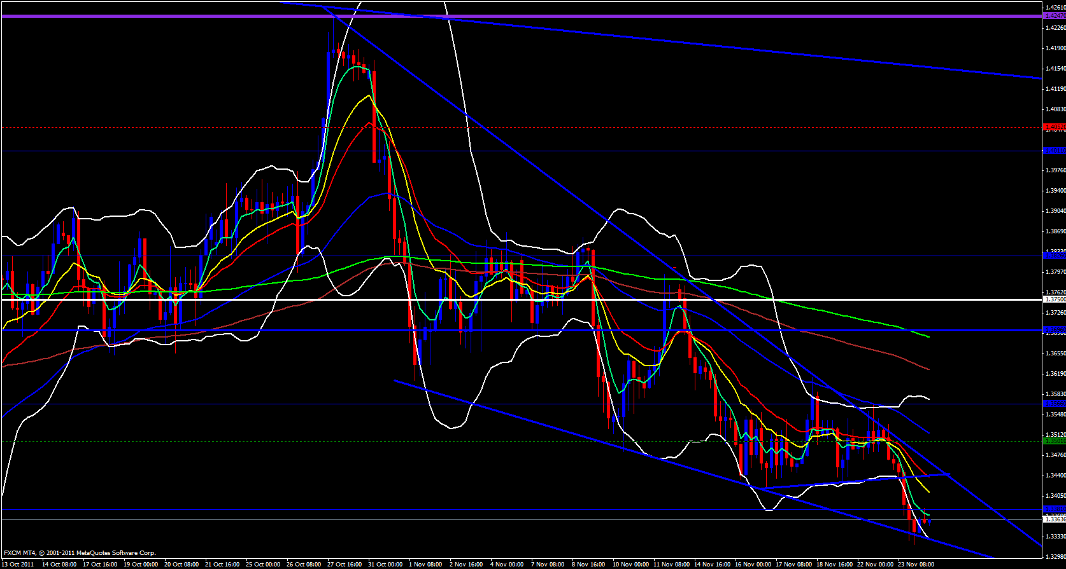Click the 1 Nov 08:00 time label
The width and height of the screenshot is (1066, 569).
pos(425,564)
